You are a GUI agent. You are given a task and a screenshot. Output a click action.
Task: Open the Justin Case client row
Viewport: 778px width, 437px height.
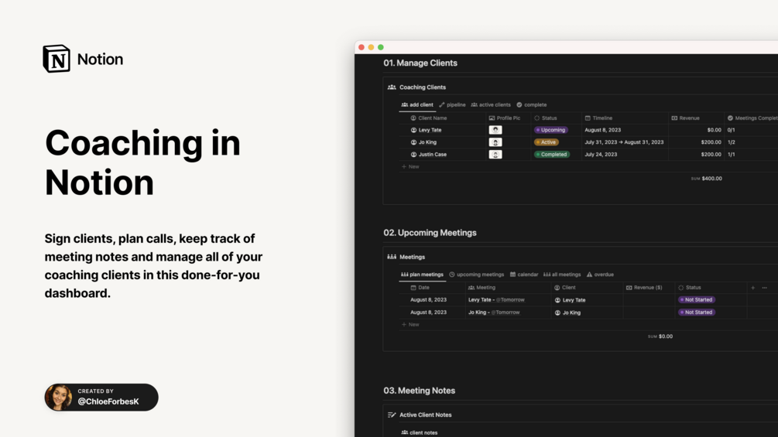[x=429, y=155]
